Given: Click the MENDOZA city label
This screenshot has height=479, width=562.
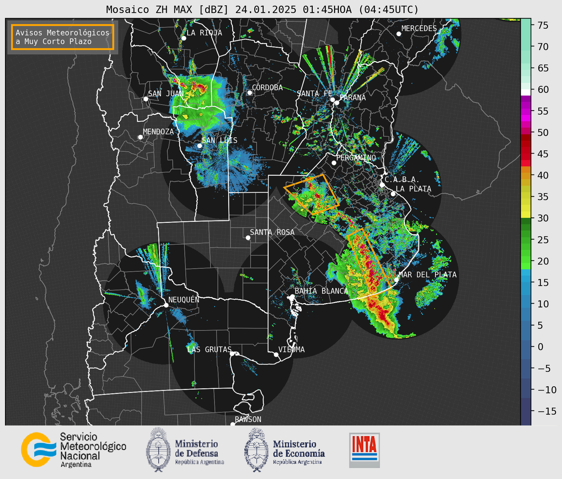Looking at the screenshot, I should point(158,132).
